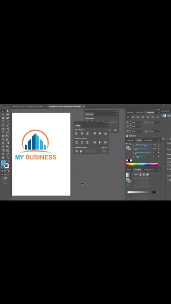The image size is (171, 304).
Task: Click Vertical Distribute Center icon
Action: [x=82, y=142]
